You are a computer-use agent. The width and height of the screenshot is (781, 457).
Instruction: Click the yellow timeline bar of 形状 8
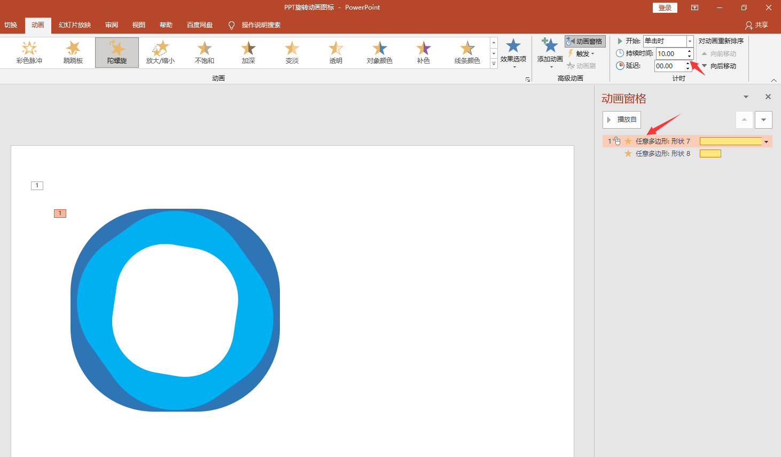pyautogui.click(x=710, y=154)
